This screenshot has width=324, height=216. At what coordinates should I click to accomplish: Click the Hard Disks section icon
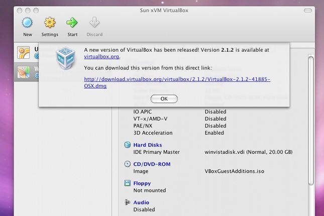click(x=127, y=145)
